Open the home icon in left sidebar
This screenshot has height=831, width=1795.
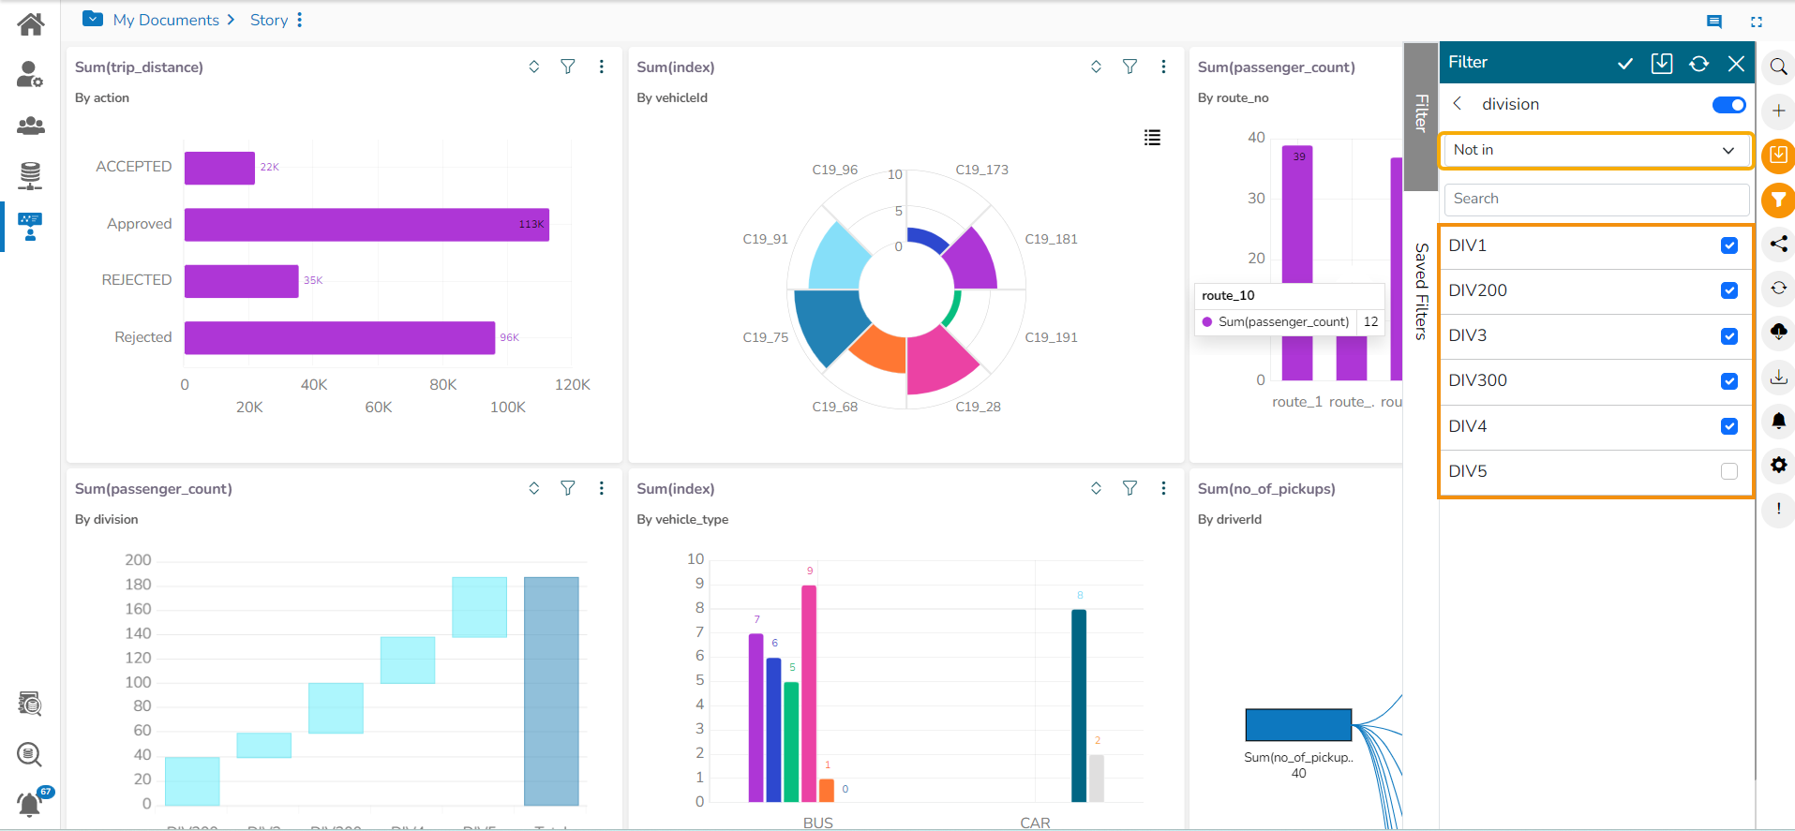pyautogui.click(x=30, y=24)
